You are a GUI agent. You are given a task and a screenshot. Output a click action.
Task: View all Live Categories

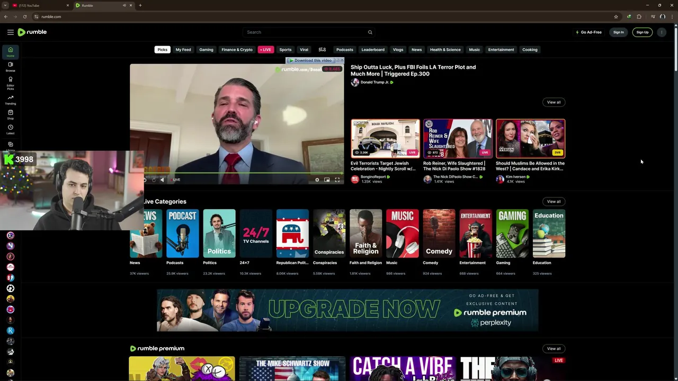point(554,202)
